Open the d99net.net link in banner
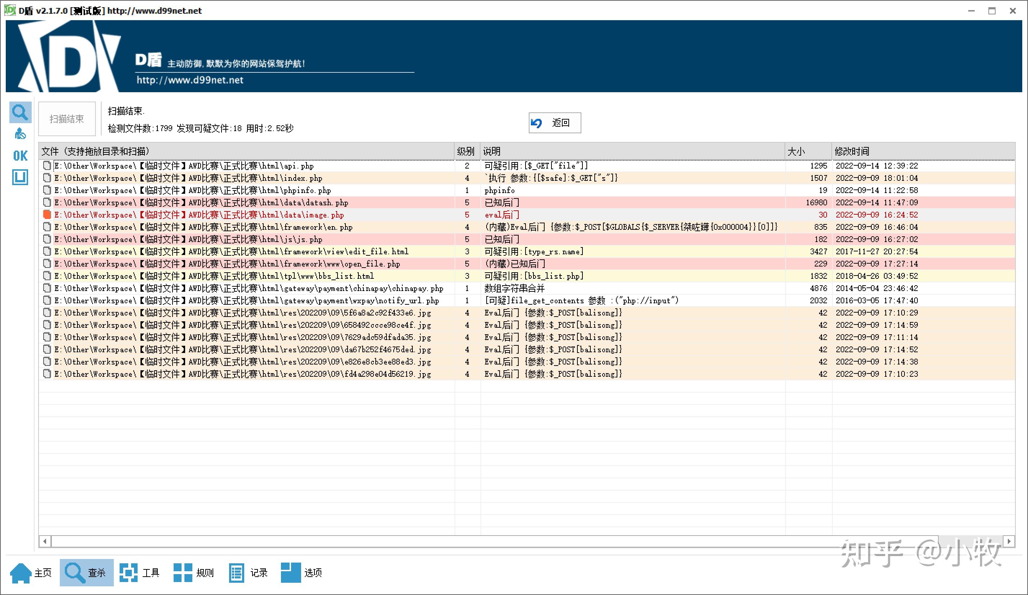1028x595 pixels. 190,80
